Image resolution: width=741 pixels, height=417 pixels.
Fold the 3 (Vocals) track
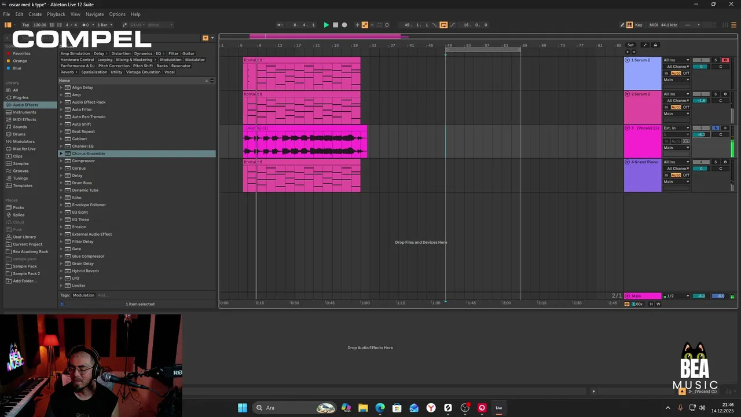[628, 128]
